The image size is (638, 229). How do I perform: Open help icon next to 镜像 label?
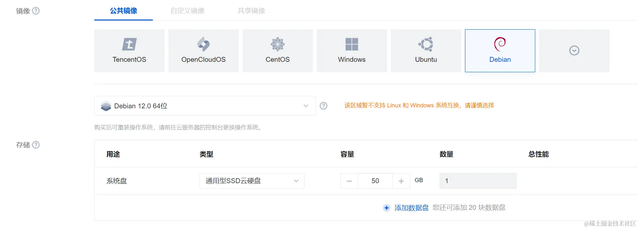point(36,11)
